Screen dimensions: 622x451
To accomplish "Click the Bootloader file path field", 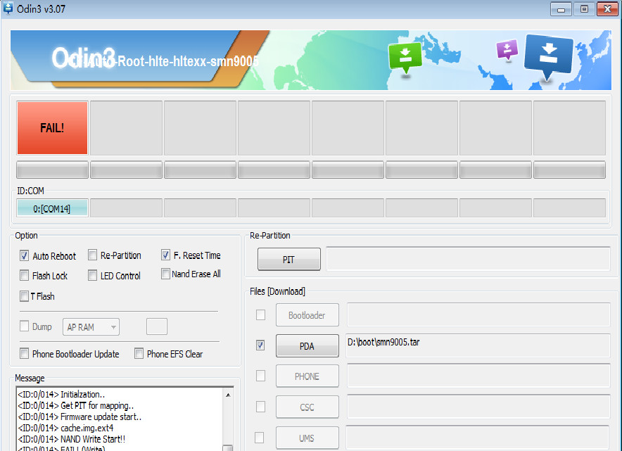I will (478, 315).
